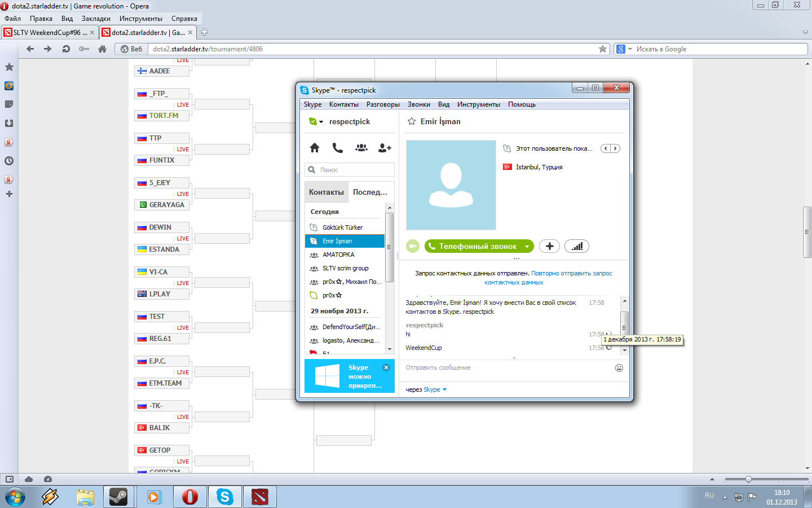Show next profile info arrow

point(615,148)
